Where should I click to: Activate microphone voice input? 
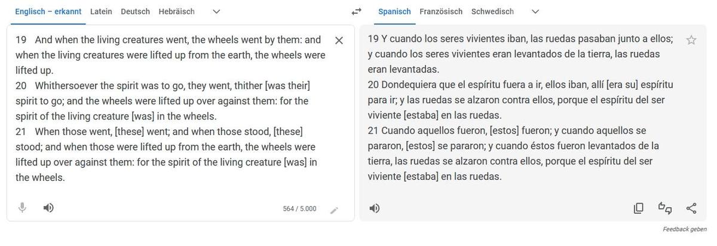pyautogui.click(x=22, y=208)
